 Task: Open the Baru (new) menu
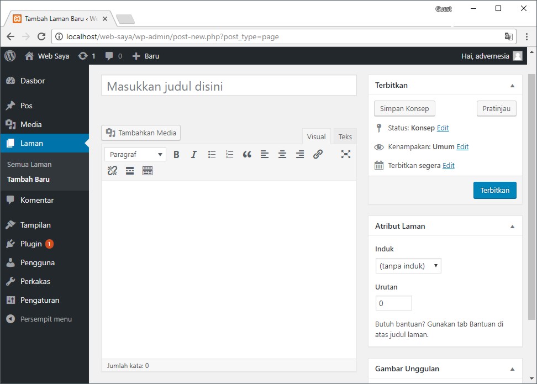pyautogui.click(x=146, y=56)
